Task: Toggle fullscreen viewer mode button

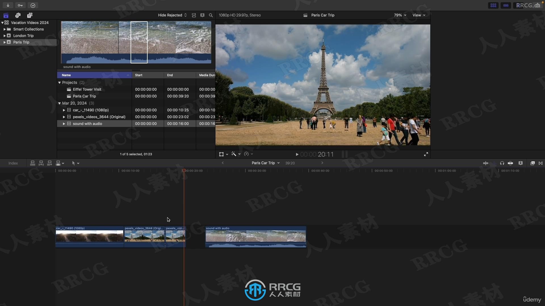Action: (426, 154)
